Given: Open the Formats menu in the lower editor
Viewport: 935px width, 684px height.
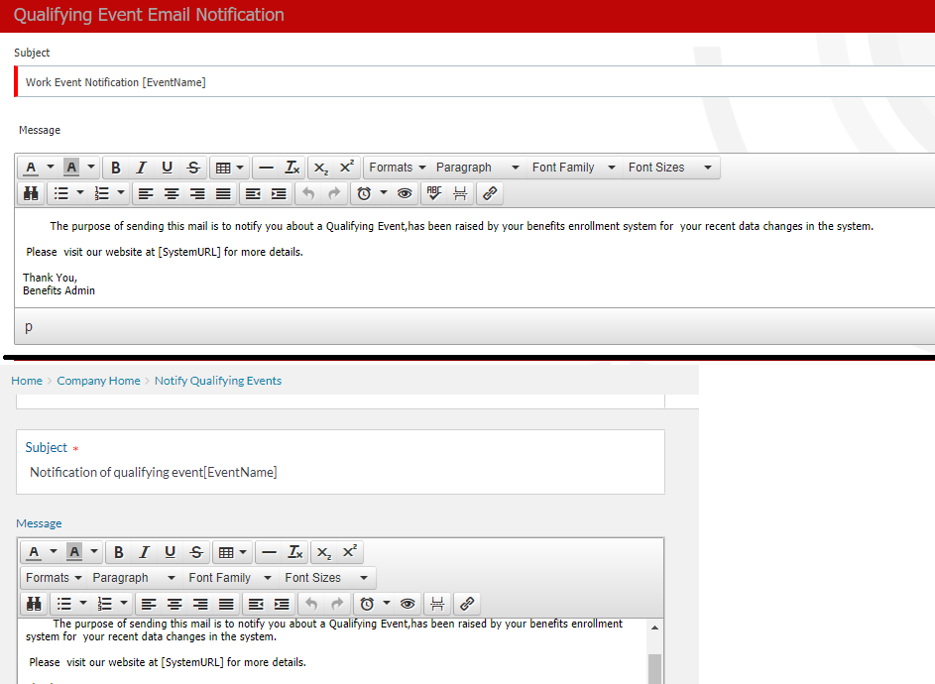Looking at the screenshot, I should tap(54, 578).
